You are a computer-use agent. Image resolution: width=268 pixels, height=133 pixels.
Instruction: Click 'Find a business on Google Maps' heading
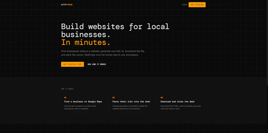[83, 102]
